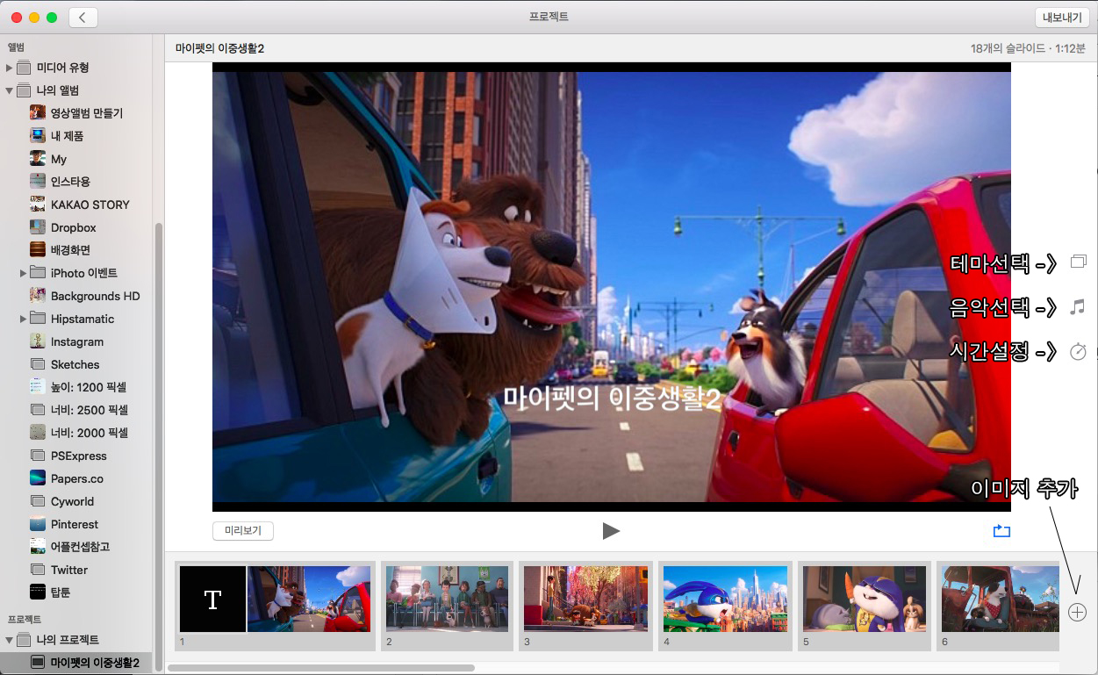Open the theme picker icon
Viewport: 1098px width, 675px height.
(1078, 262)
